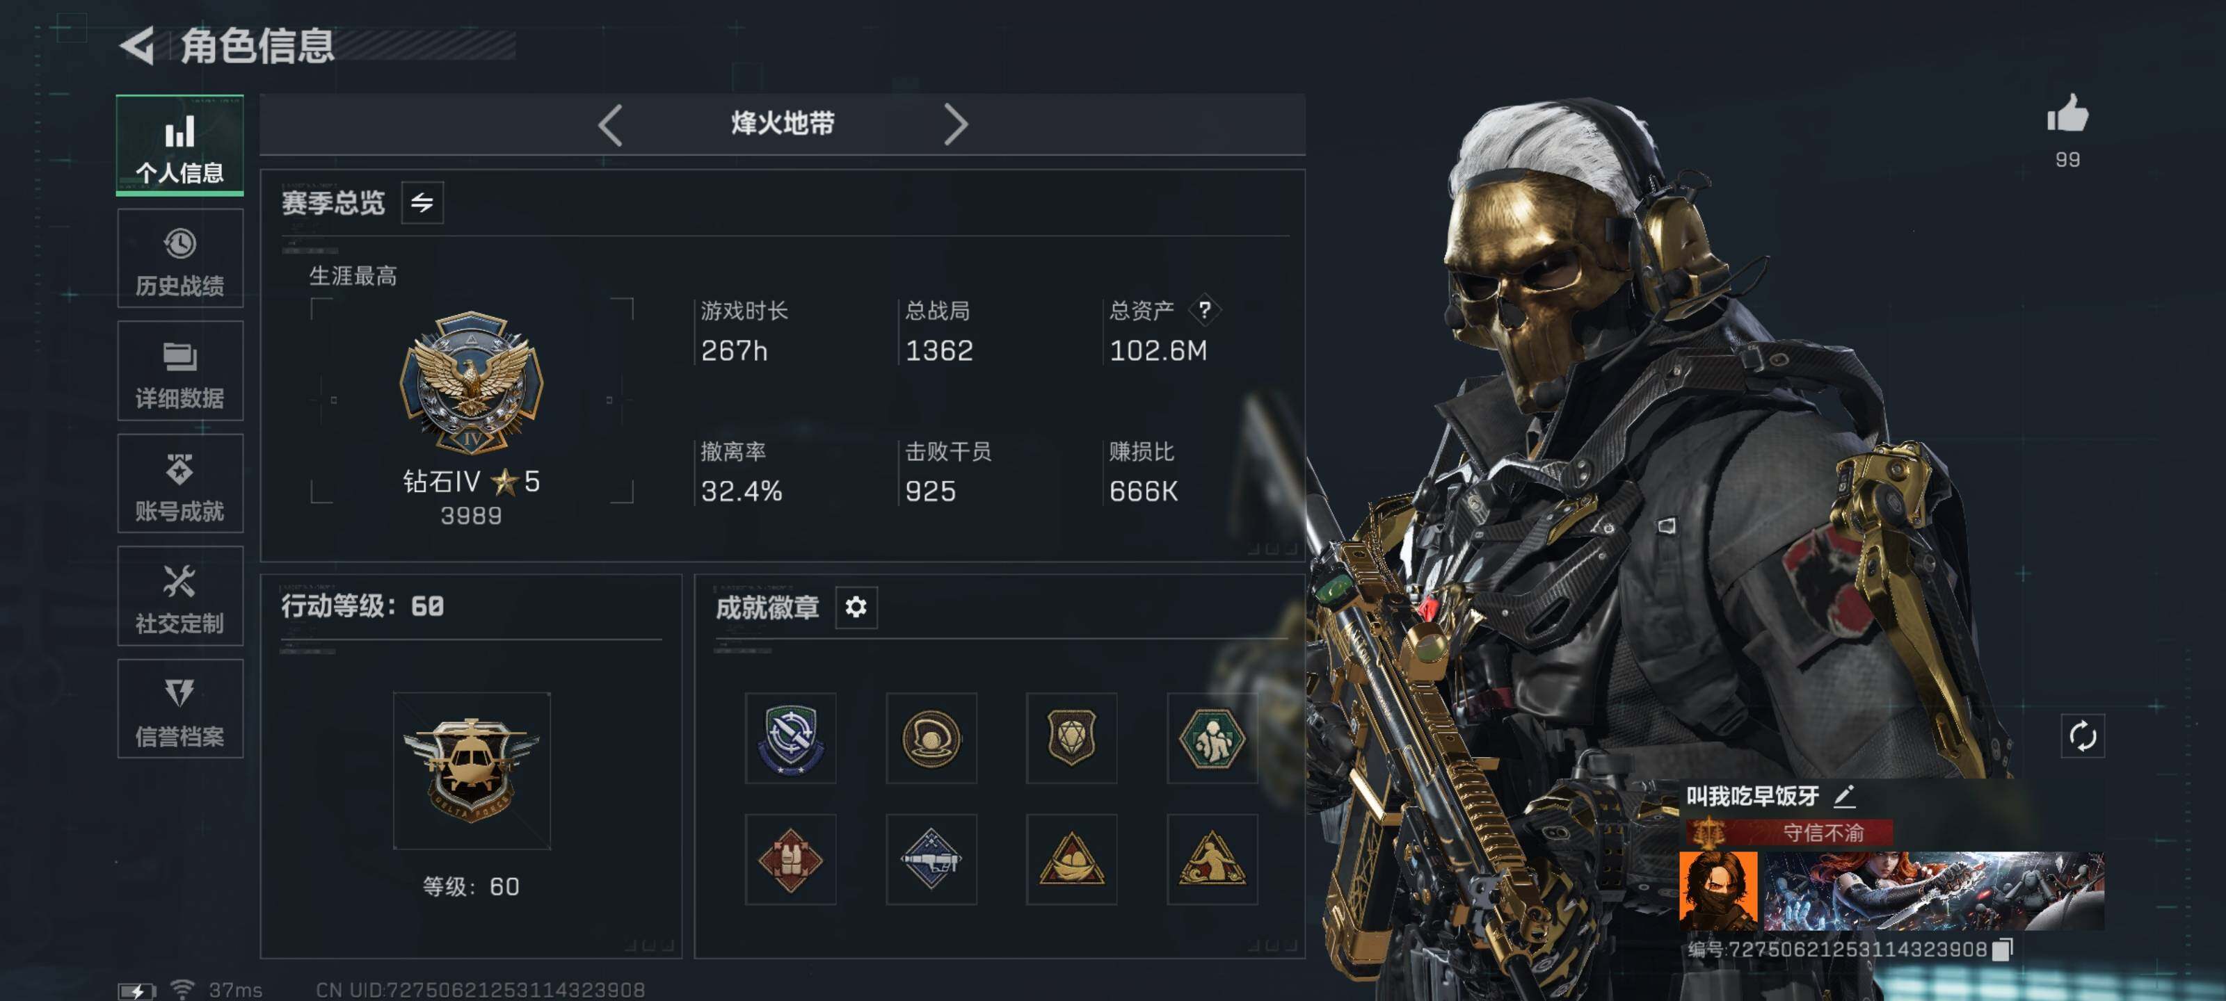This screenshot has width=2226, height=1001.
Task: Open 社交定制 customization
Action: [179, 596]
